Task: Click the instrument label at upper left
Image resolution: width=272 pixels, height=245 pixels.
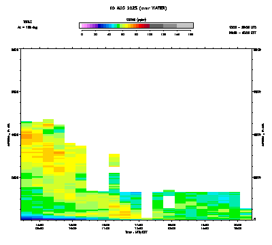Action: pos(27,22)
